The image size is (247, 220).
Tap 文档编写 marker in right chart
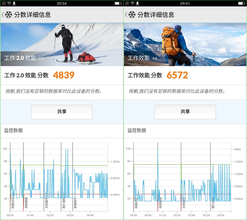tap(184, 203)
